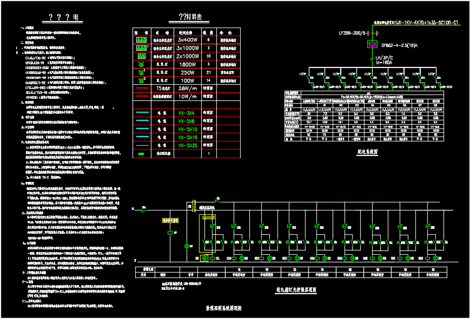Select the 3x400W lamp legend symbol
470x319 pixels.
[142, 40]
